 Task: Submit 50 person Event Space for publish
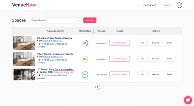(x=120, y=43)
